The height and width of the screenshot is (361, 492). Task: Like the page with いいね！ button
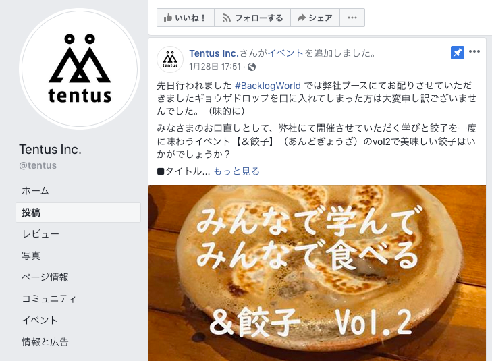pyautogui.click(x=186, y=18)
